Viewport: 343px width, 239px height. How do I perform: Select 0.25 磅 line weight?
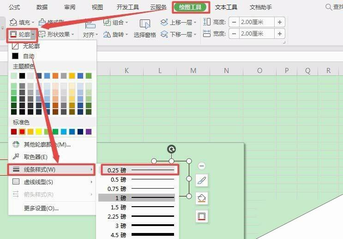point(140,170)
